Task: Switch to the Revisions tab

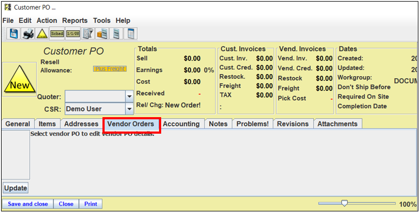Action: pos(293,124)
